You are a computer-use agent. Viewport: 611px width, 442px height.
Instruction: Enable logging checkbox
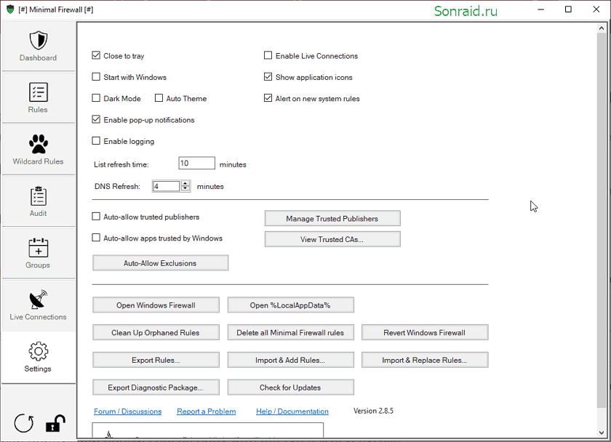(96, 141)
